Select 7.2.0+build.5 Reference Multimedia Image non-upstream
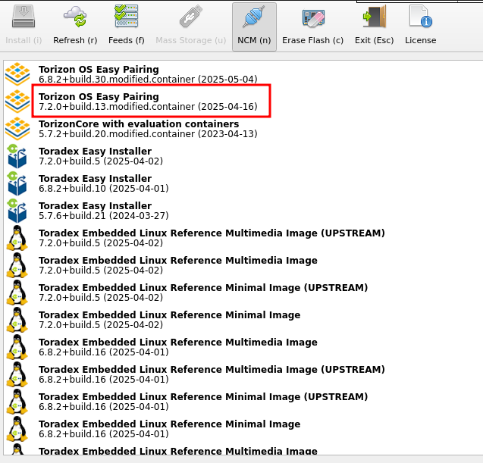The image size is (483, 463). coord(243,265)
